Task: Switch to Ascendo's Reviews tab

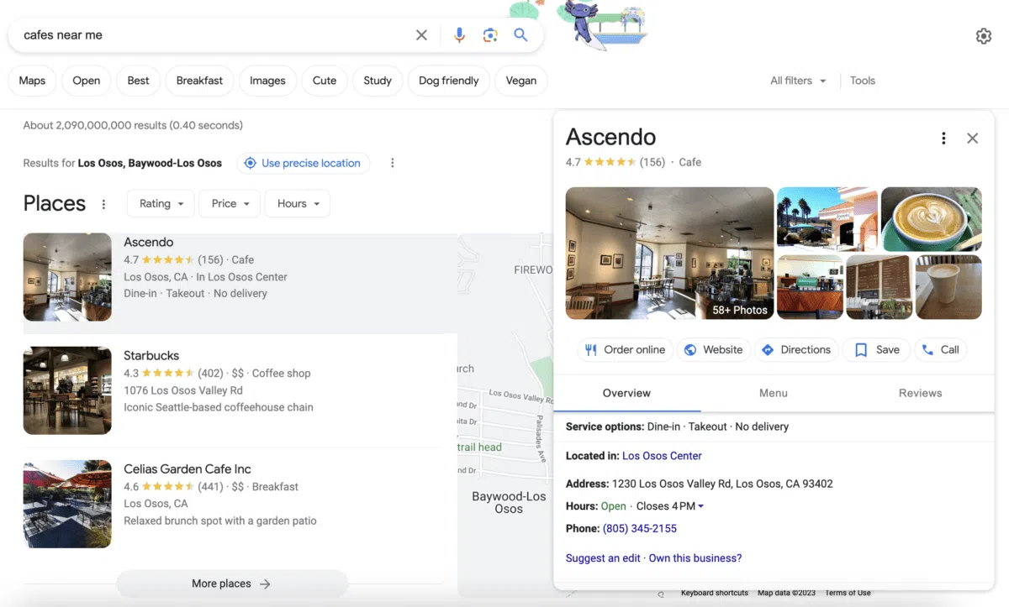Action: (920, 392)
